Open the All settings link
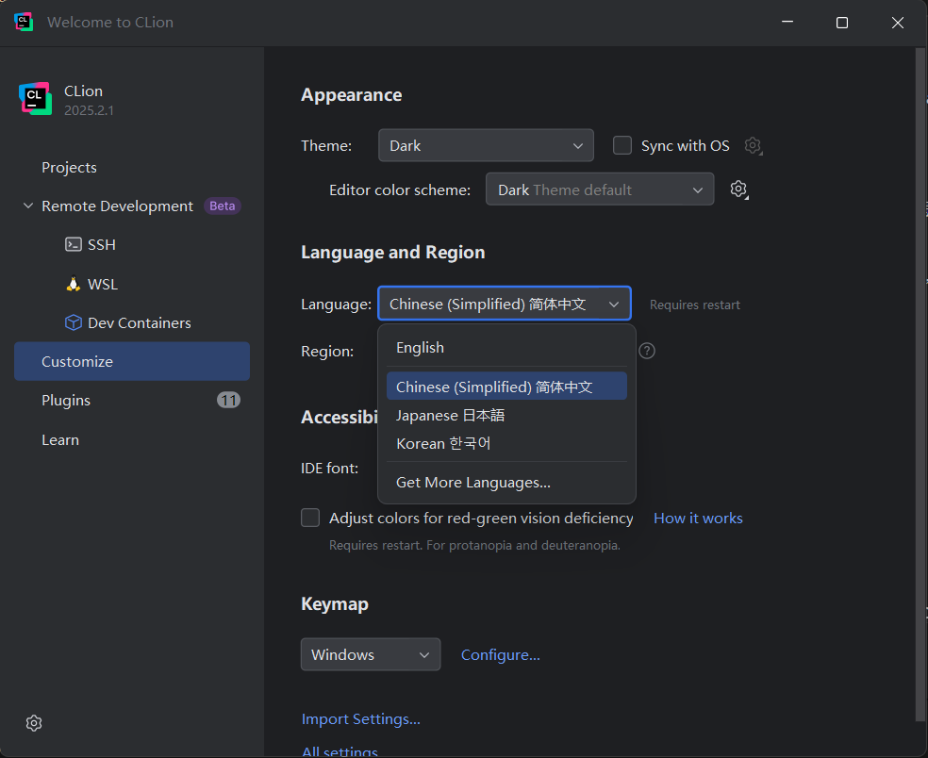The height and width of the screenshot is (758, 928). 340,751
